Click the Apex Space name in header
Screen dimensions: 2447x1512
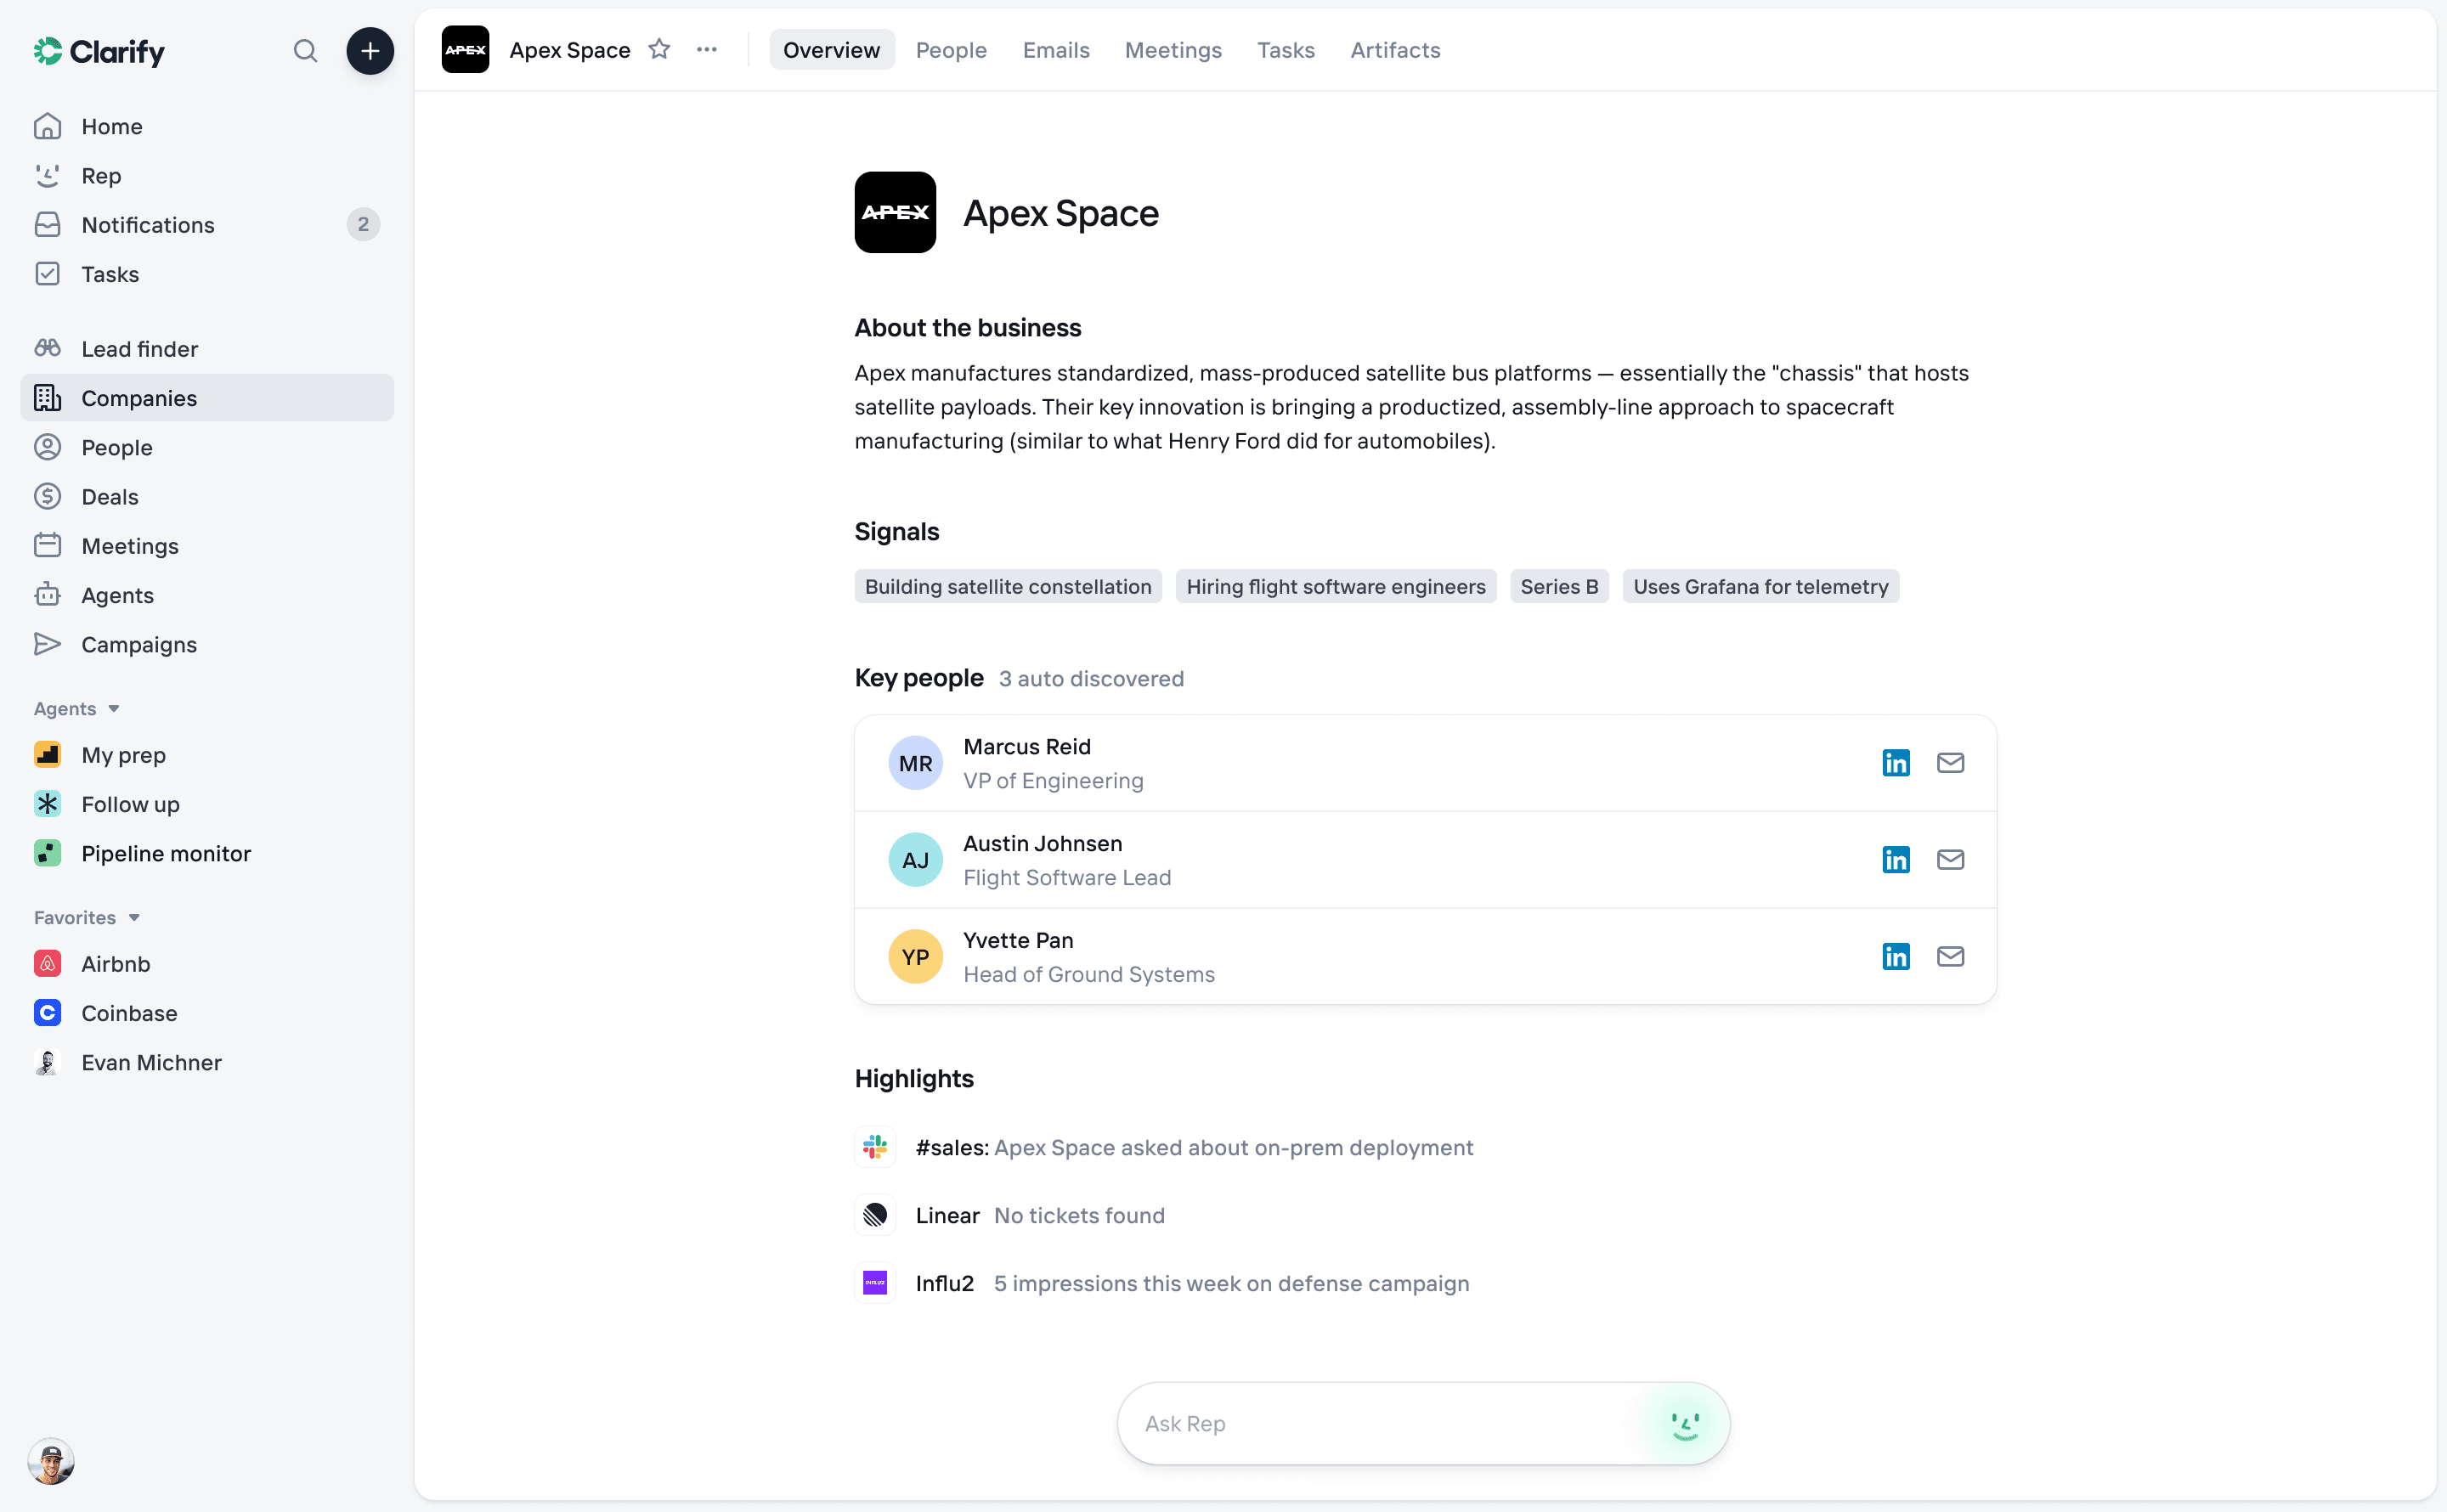click(x=570, y=49)
